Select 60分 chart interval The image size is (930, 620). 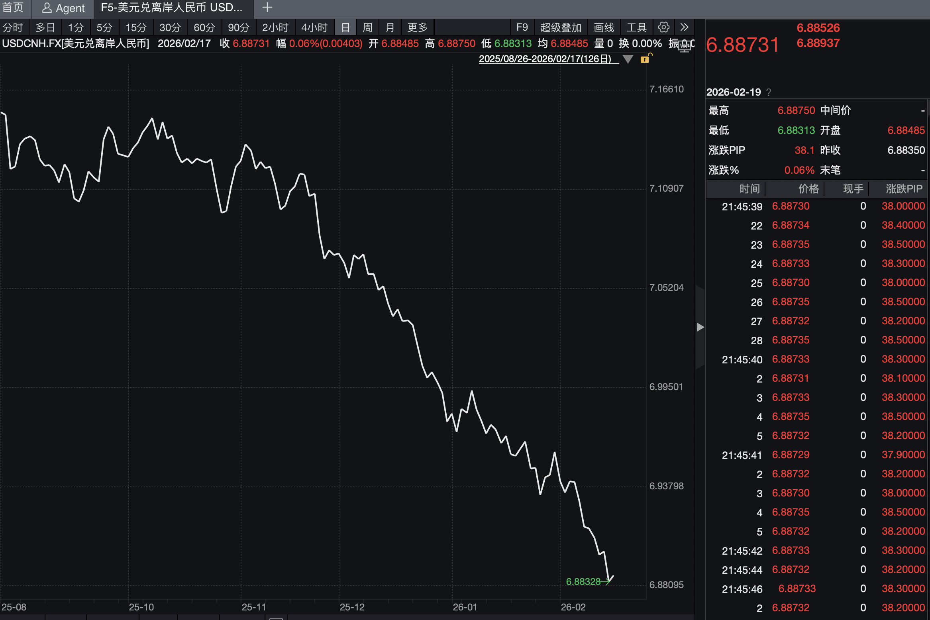(204, 27)
